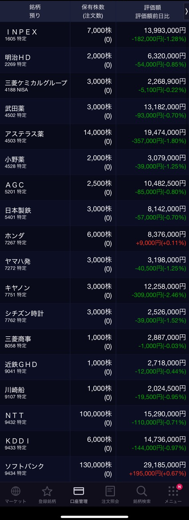Tap the 銘柄 預り column header
This screenshot has height=520, width=189.
pos(35,12)
